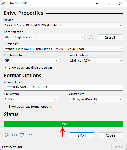Image resolution: width=127 pixels, height=150 pixels.
Task: Click the START button
Action: pos(82,135)
